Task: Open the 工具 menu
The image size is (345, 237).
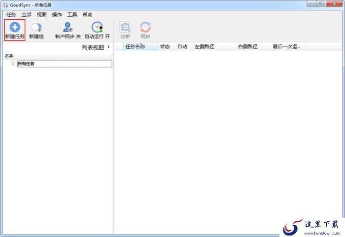Action: tap(72, 14)
